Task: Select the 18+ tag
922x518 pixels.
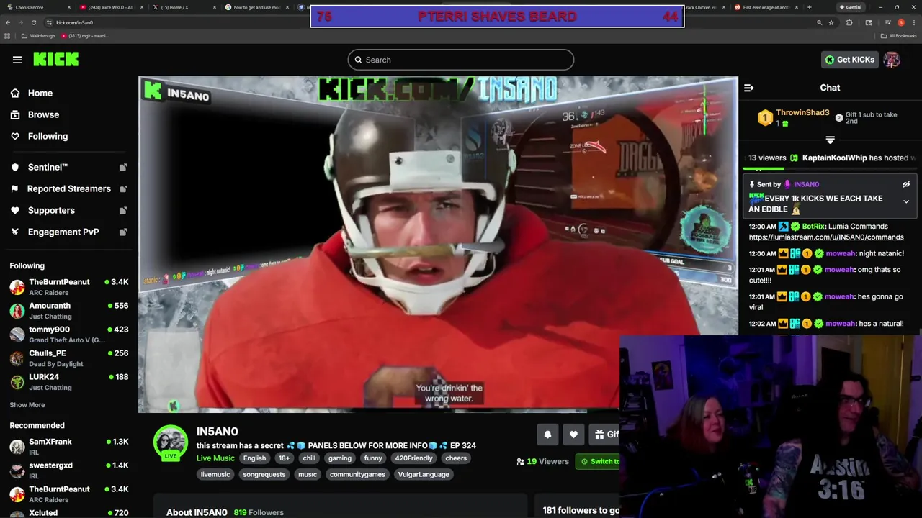Action: click(x=284, y=458)
